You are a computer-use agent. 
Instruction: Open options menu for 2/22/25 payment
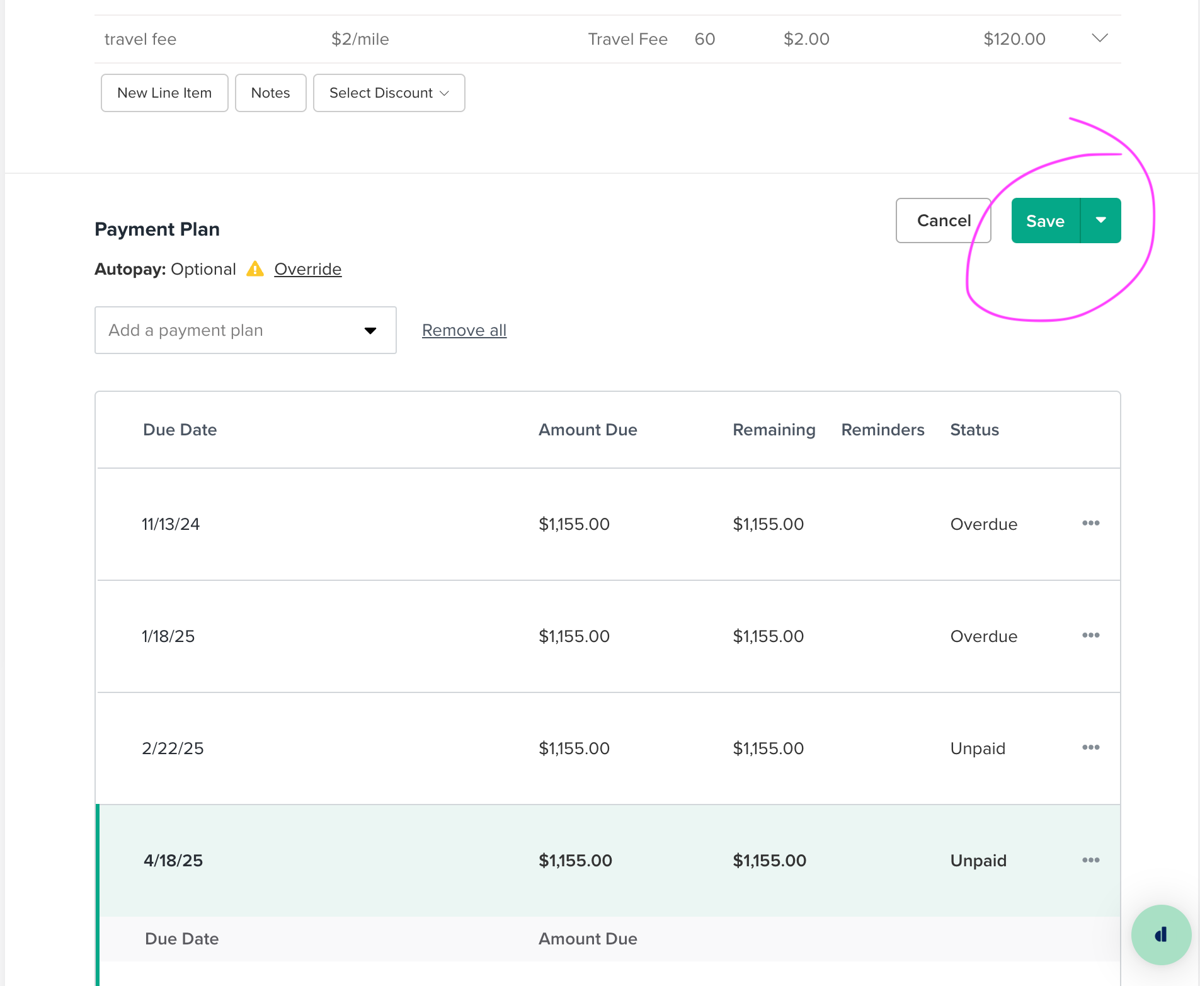point(1090,748)
